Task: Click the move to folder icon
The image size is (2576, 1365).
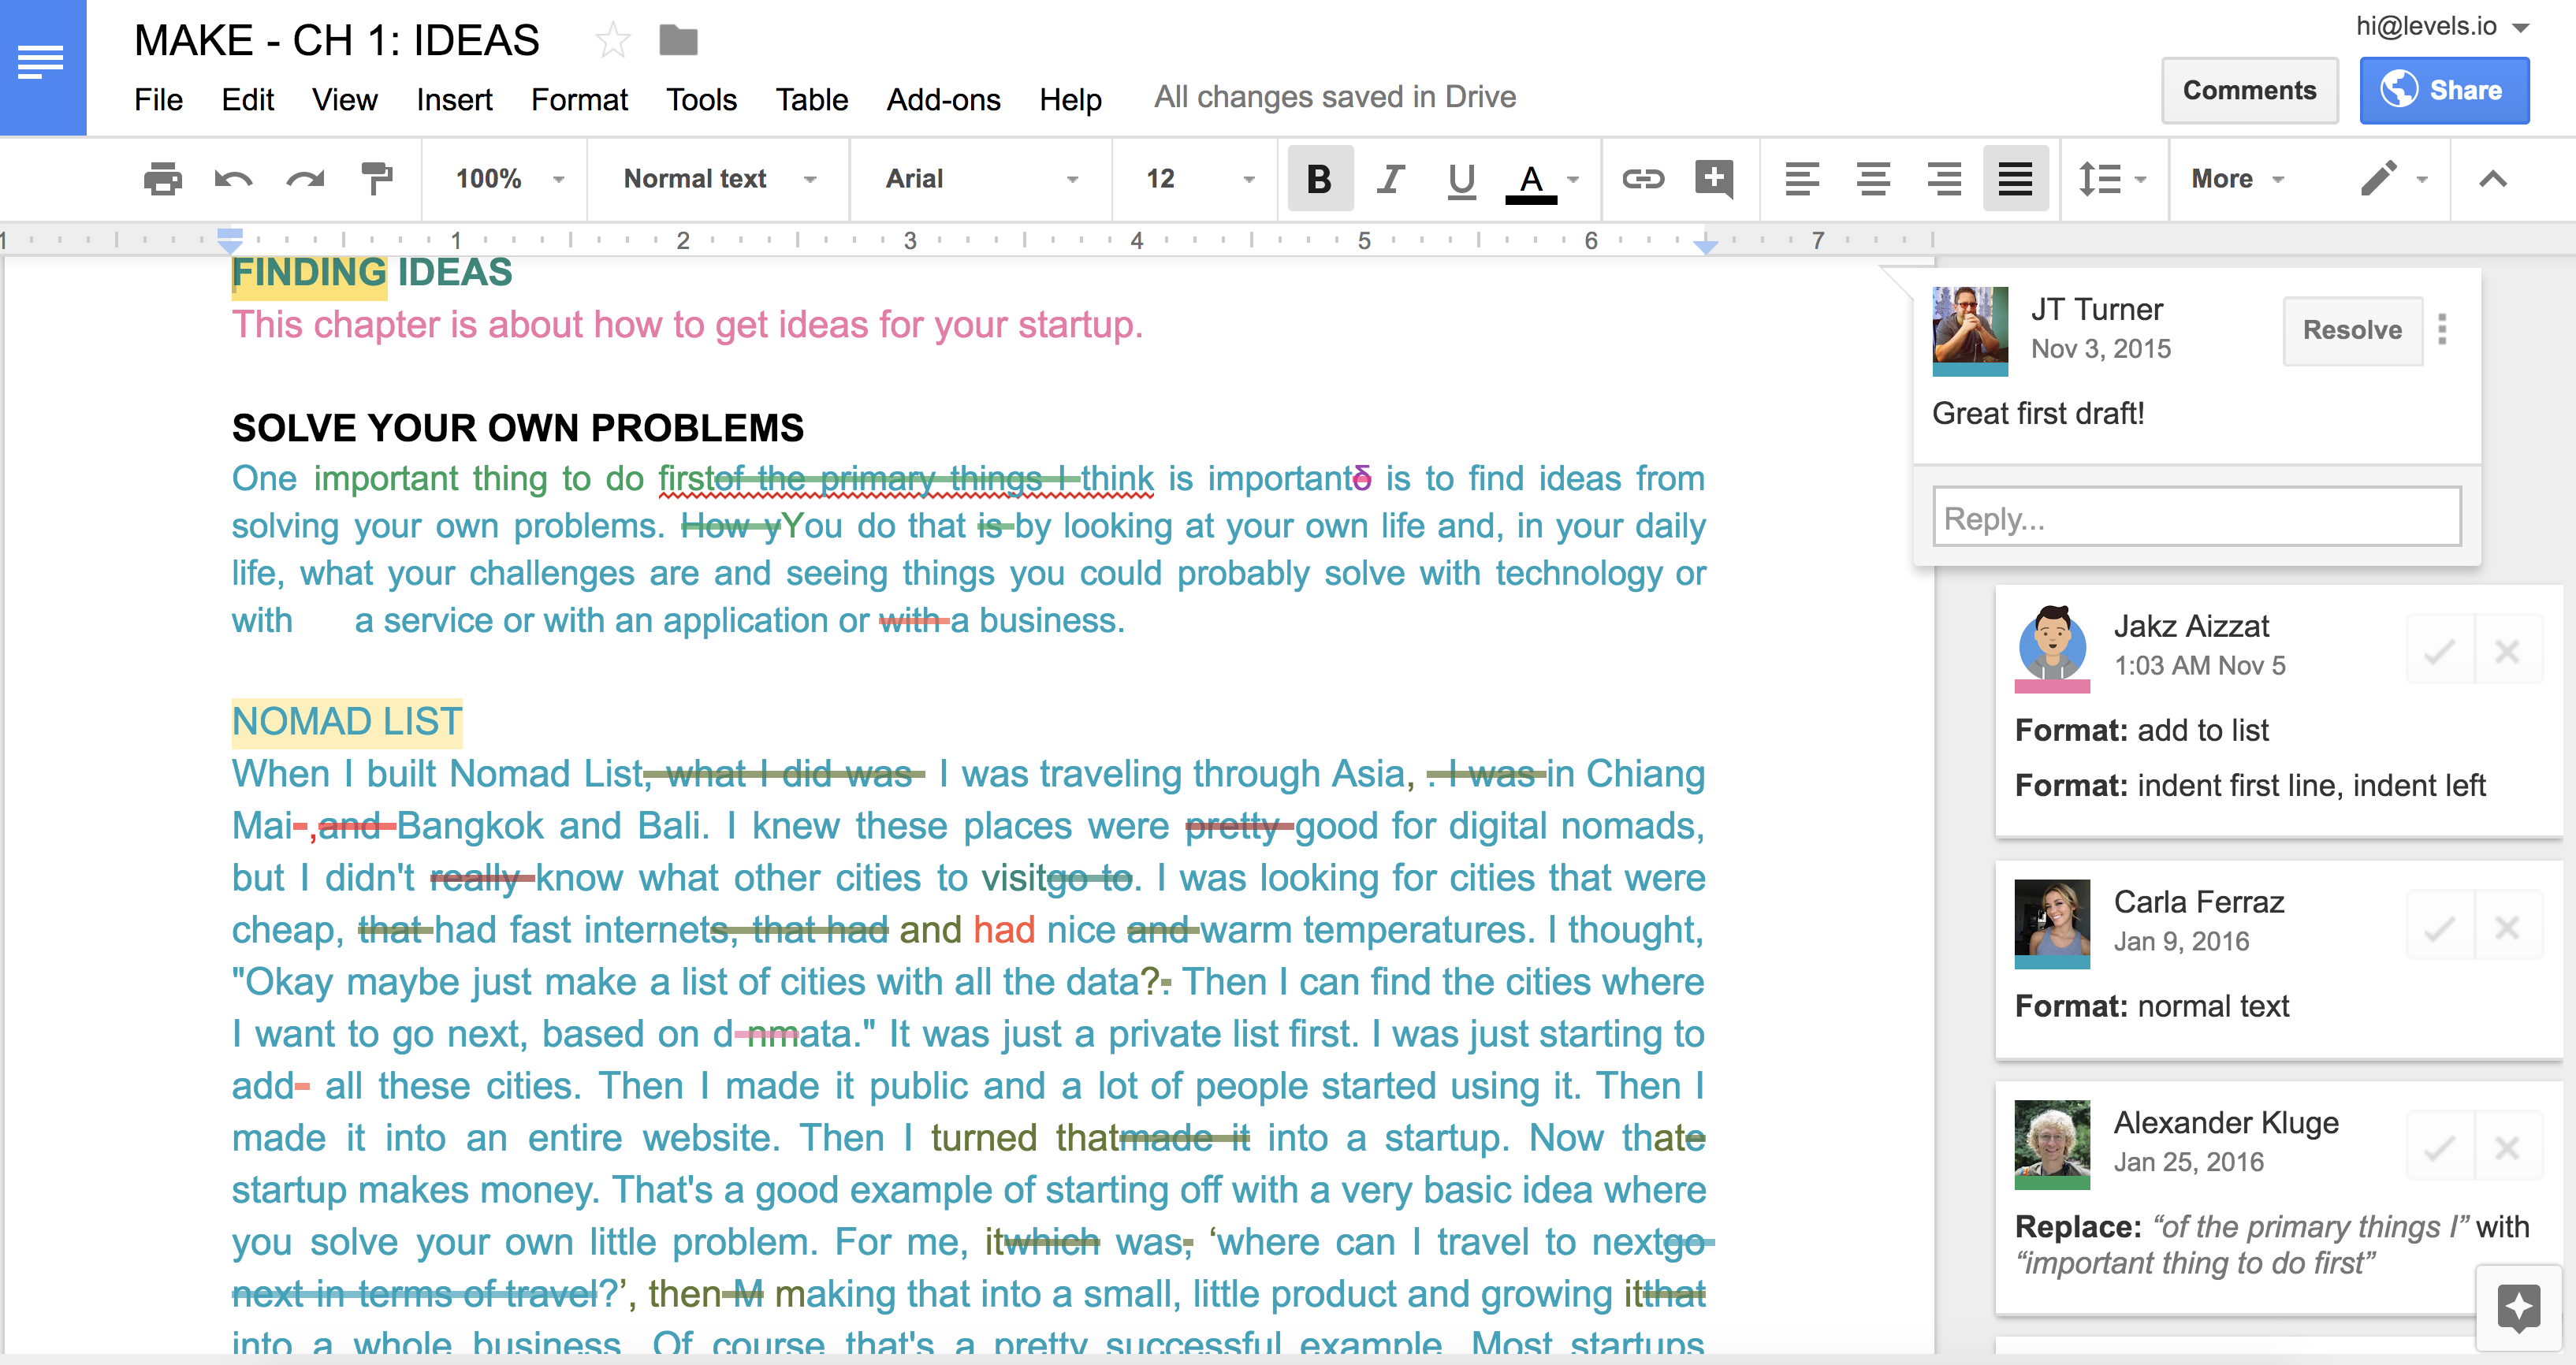Action: pyautogui.click(x=678, y=41)
